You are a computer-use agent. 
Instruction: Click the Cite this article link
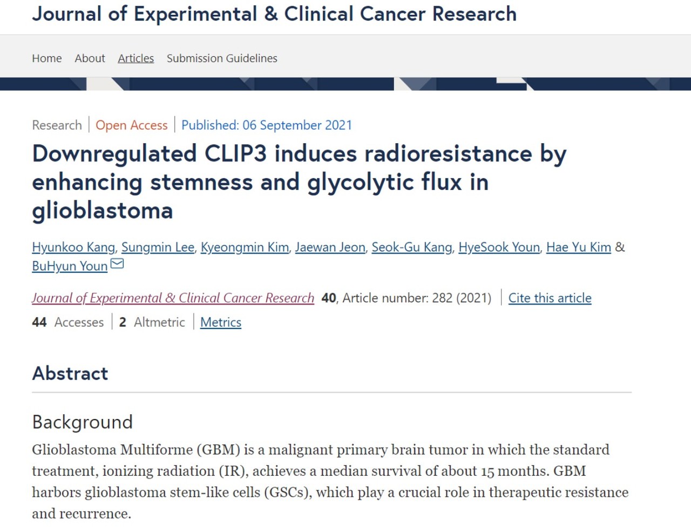[x=550, y=298]
